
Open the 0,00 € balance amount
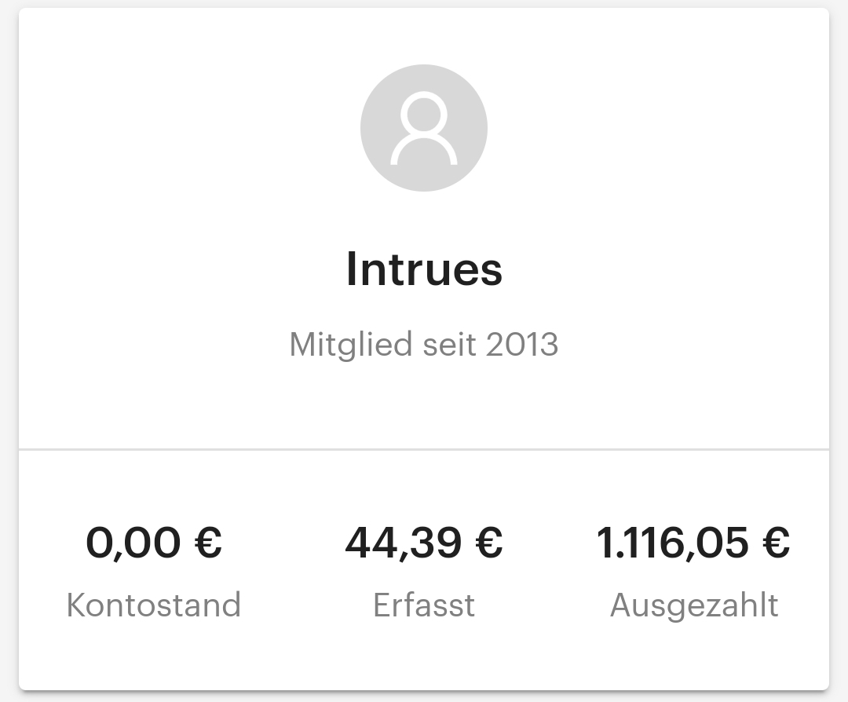pos(154,543)
